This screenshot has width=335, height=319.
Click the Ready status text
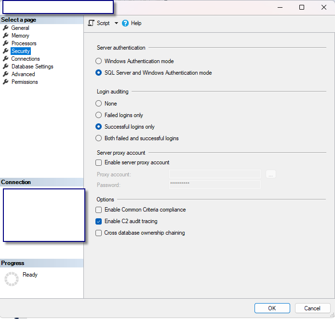pyautogui.click(x=30, y=275)
